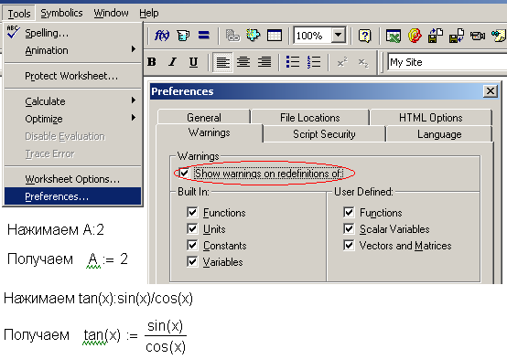Image resolution: width=507 pixels, height=359 pixels.
Task: Click the Insert Unit measuring cup icon
Action: (183, 36)
